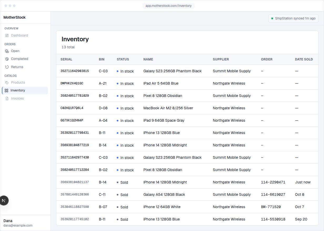Click the Oct 7 date sold cell
324x231 pixels.
point(300,207)
